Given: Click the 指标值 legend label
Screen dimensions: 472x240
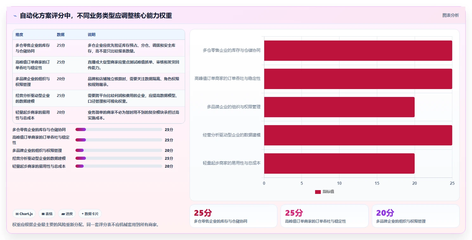Looking at the screenshot, I should [x=328, y=192].
